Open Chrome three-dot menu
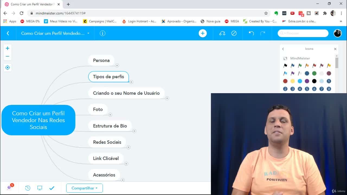The width and height of the screenshot is (347, 195). (x=341, y=13)
